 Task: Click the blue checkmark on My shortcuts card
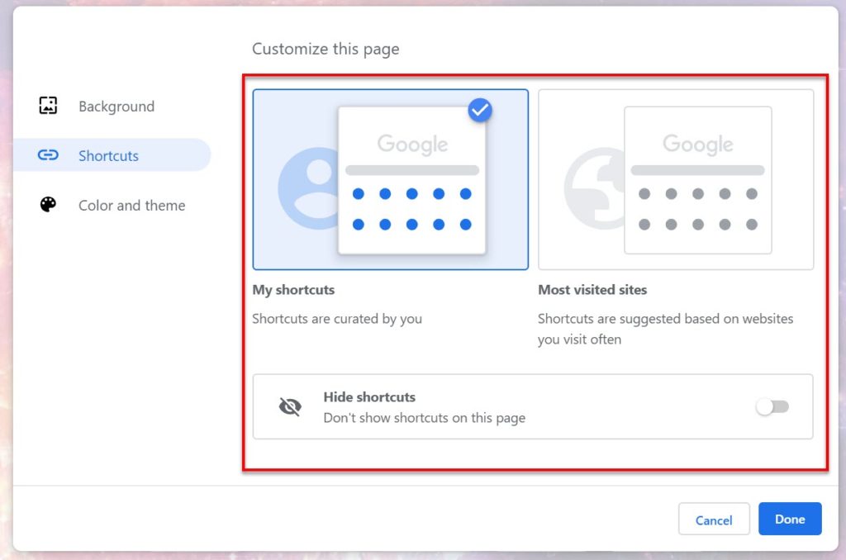(479, 110)
